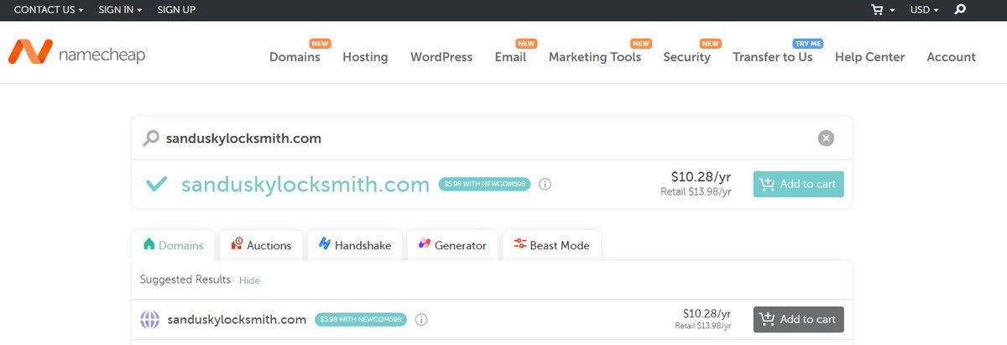Open the Domains menu
This screenshot has width=1007, height=345.
point(295,57)
